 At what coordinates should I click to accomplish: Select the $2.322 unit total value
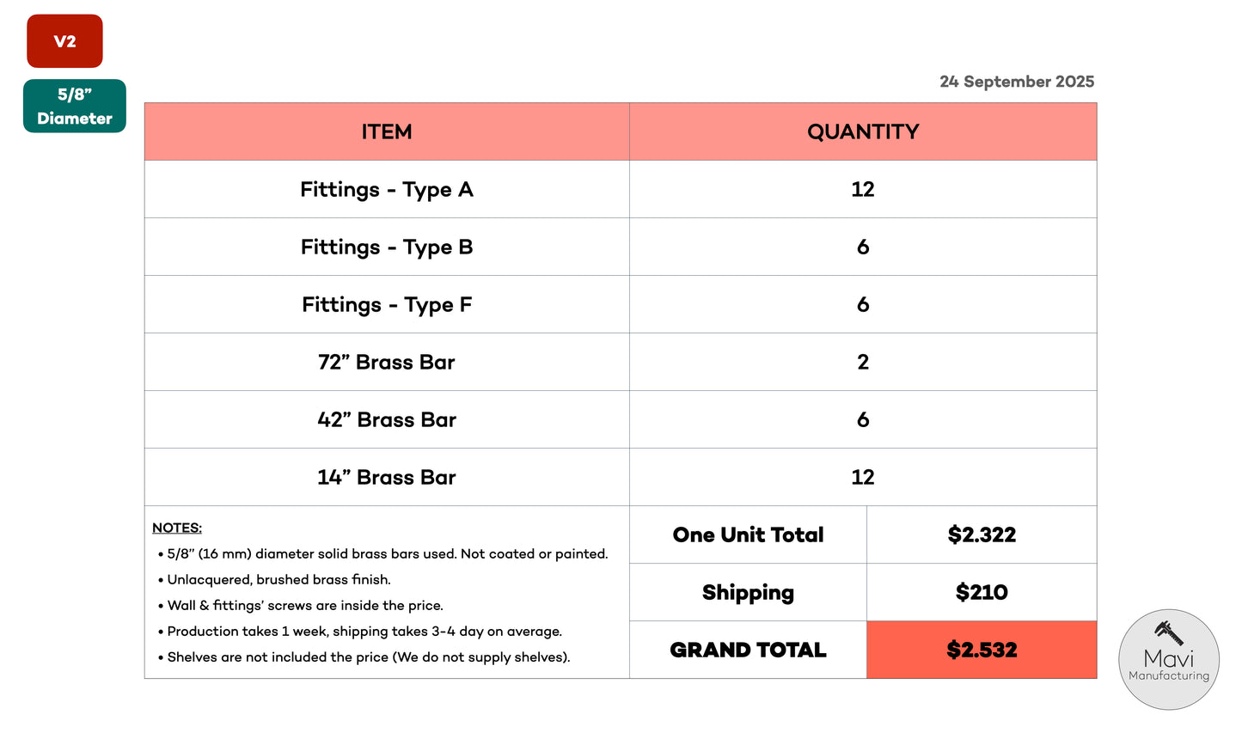[x=982, y=534]
